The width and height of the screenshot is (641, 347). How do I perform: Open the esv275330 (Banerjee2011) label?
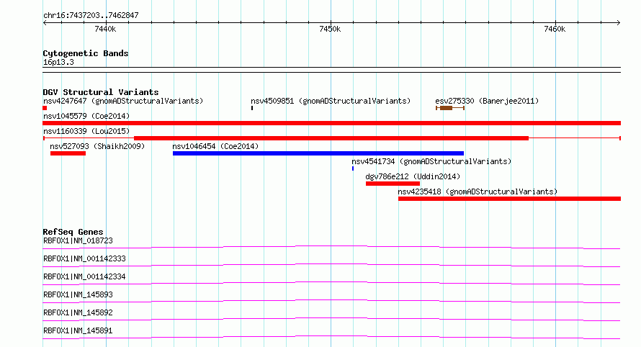pyautogui.click(x=487, y=101)
